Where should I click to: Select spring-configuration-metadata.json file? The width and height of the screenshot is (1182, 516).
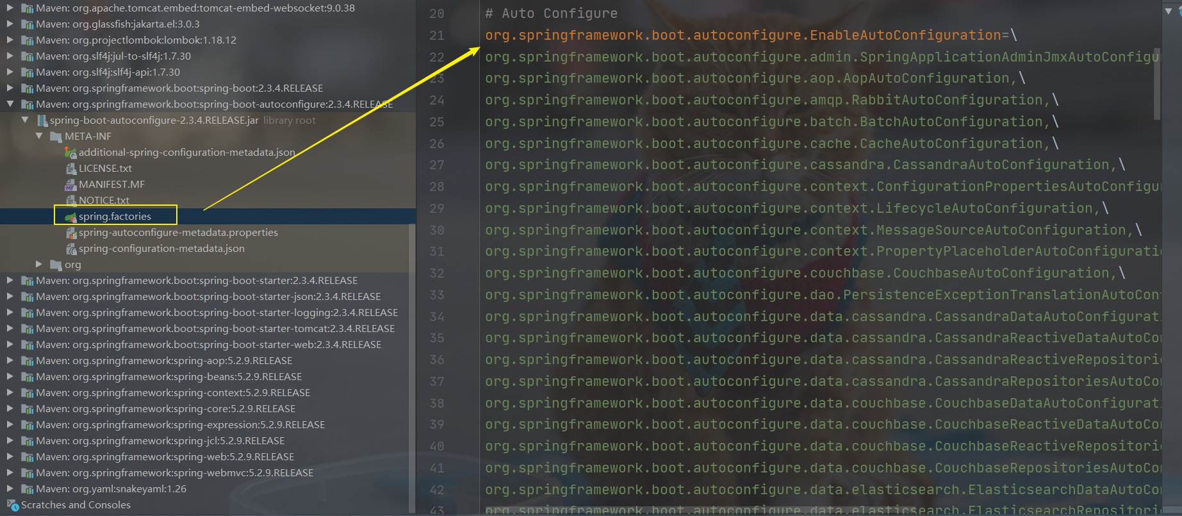pos(161,249)
